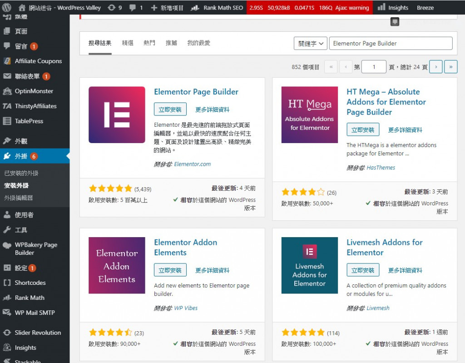View more details for HT Mega
465x363 pixels.
(405, 129)
